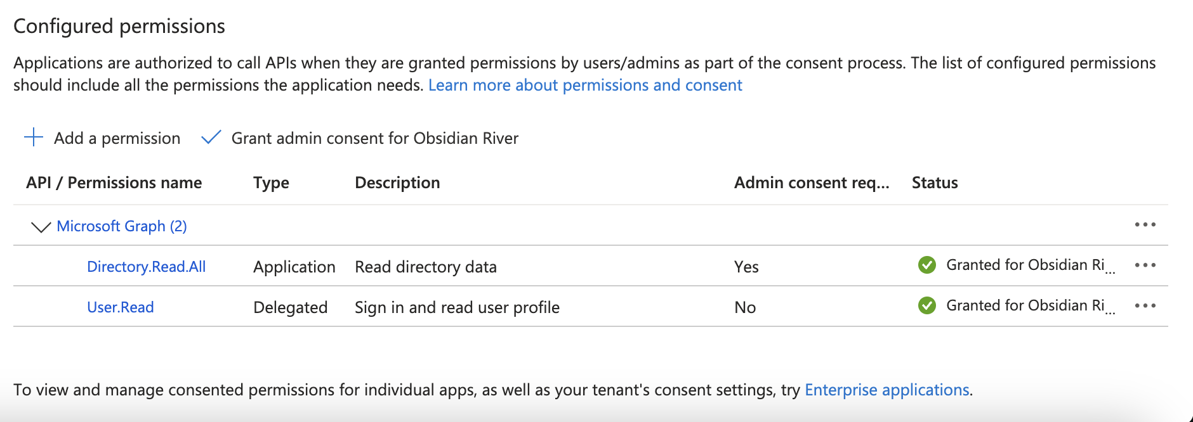
Task: Open the User.Read permission link
Action: [x=121, y=307]
